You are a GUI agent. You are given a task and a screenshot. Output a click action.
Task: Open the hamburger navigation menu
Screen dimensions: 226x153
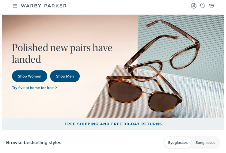coord(15,6)
